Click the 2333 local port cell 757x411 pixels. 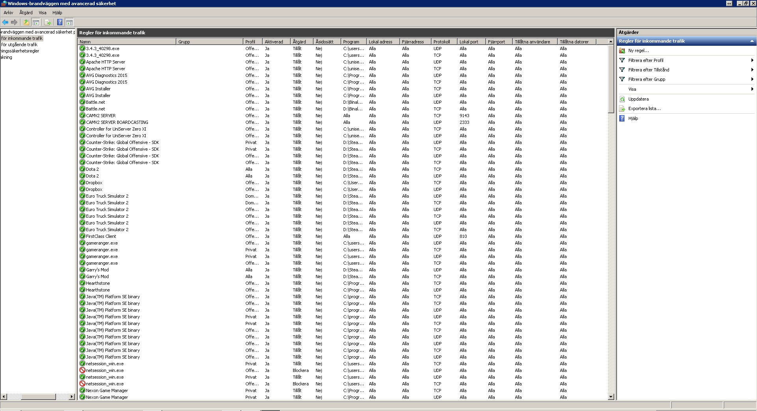(464, 122)
